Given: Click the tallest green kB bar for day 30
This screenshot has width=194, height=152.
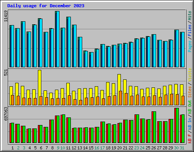Looking at the screenshot, I should click(177, 125).
